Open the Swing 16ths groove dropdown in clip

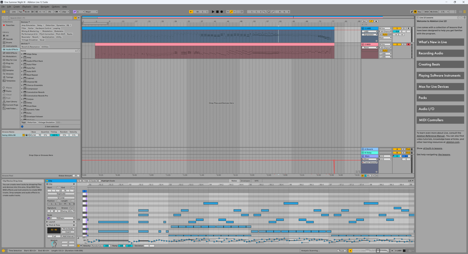[68, 211]
